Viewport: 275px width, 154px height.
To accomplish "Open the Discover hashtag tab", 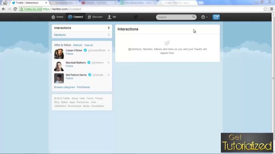I will 95,17.
